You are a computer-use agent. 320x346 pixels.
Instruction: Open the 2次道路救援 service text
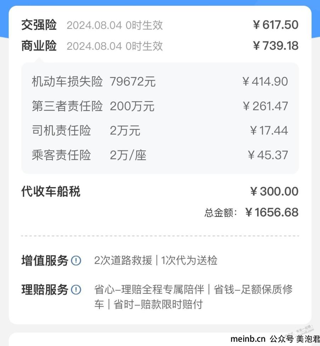pyautogui.click(x=123, y=260)
